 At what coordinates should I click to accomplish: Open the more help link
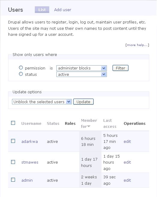tap(137, 45)
